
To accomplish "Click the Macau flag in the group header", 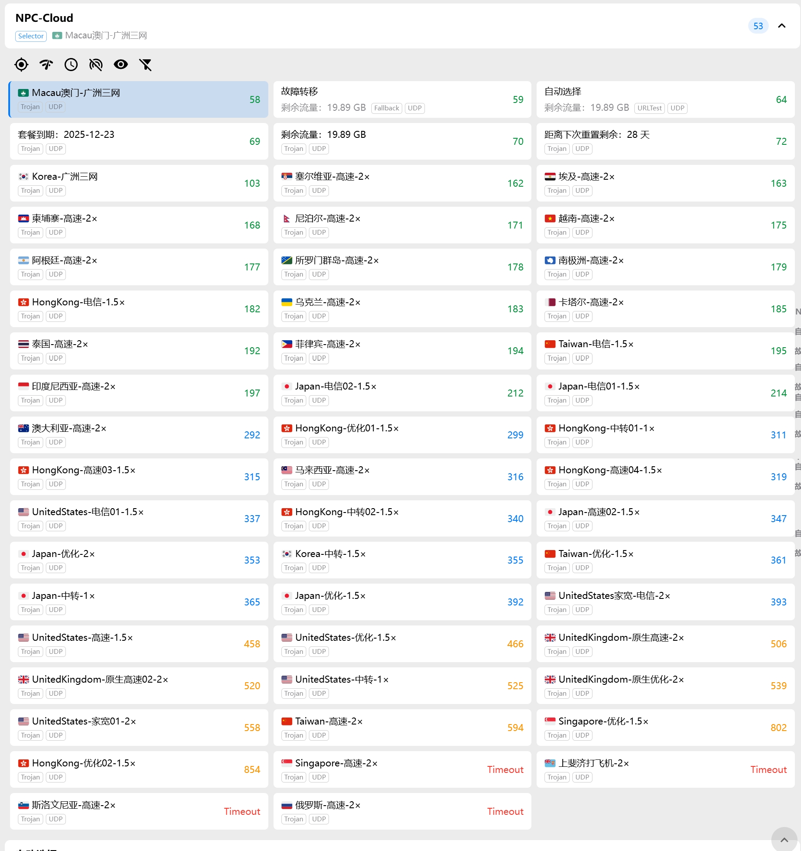I will click(x=57, y=35).
